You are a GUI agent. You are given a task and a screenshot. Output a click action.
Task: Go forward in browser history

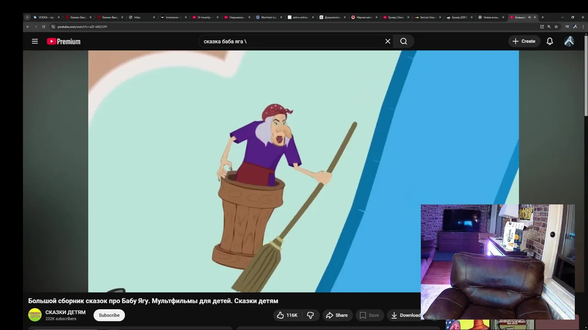click(x=36, y=27)
